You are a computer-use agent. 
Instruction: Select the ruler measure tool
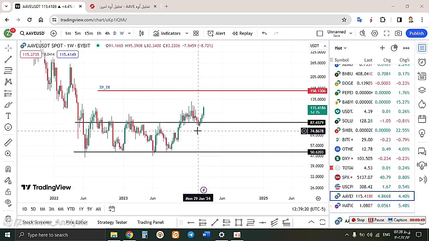8,142
